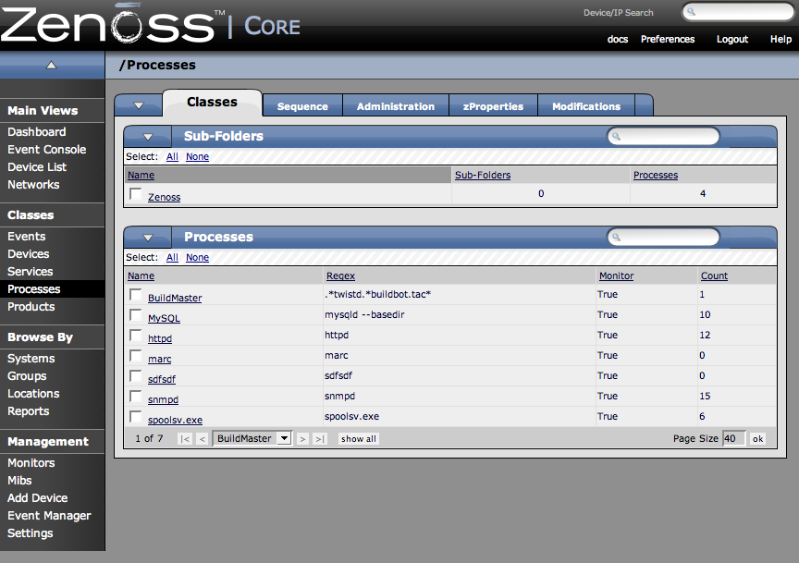Click Logout in the header
This screenshot has height=563, width=799.
coord(732,39)
